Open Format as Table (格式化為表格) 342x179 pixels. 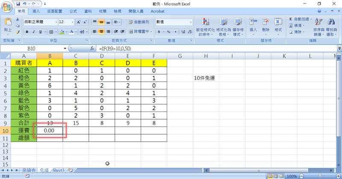(x=224, y=27)
